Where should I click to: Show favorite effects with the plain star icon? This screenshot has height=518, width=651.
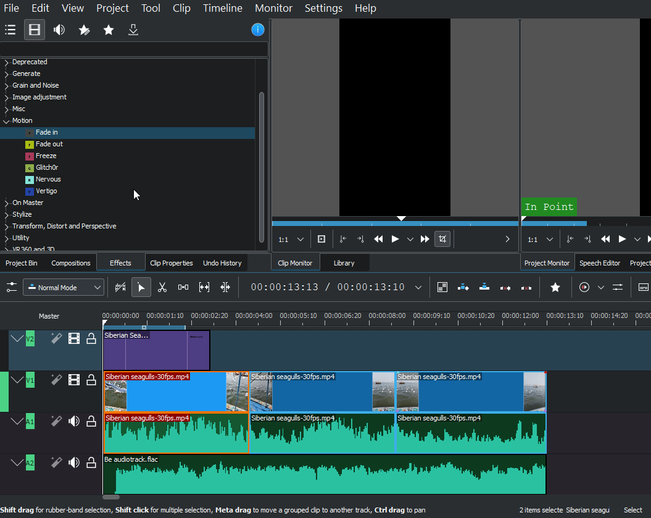tap(109, 30)
